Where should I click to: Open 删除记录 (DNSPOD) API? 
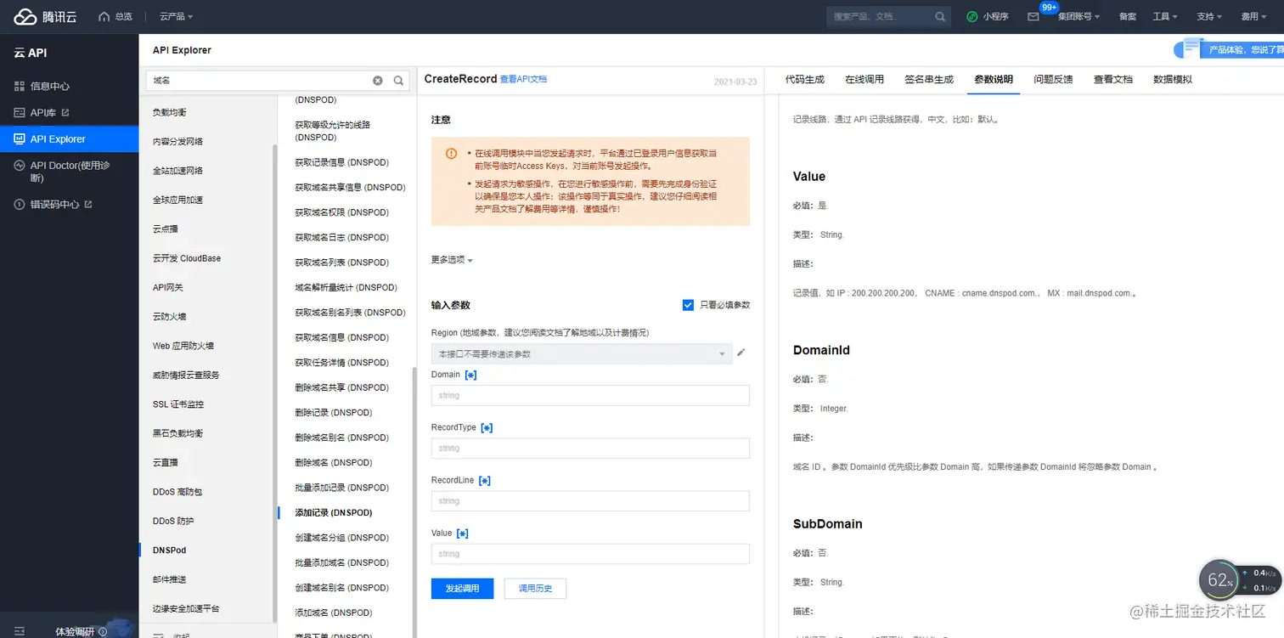(x=334, y=413)
